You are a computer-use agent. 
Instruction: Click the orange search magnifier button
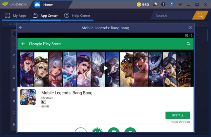coord(200,15)
